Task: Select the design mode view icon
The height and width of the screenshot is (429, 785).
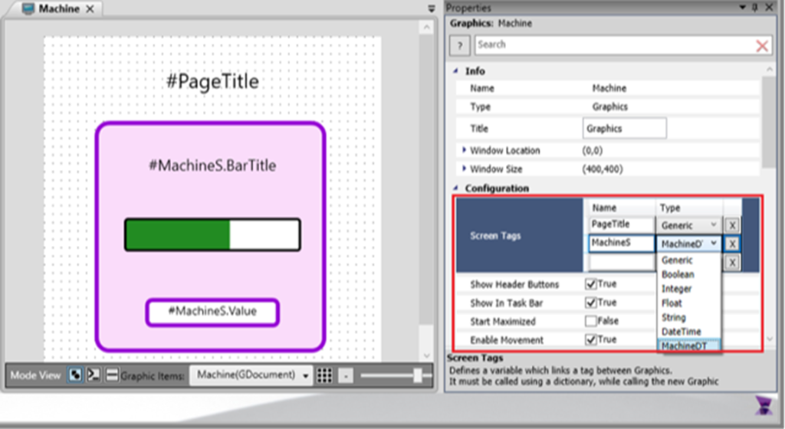Action: click(x=76, y=375)
